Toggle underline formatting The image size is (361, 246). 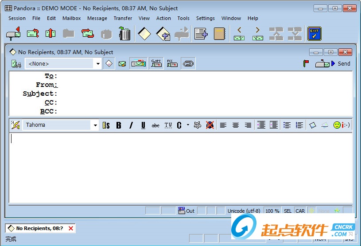point(143,125)
